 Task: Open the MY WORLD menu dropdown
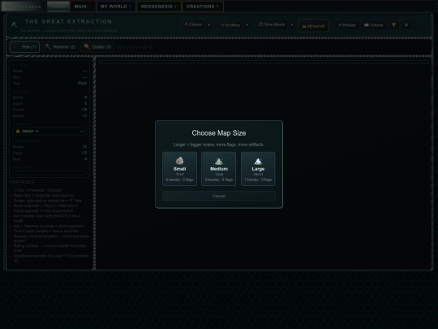click(116, 6)
